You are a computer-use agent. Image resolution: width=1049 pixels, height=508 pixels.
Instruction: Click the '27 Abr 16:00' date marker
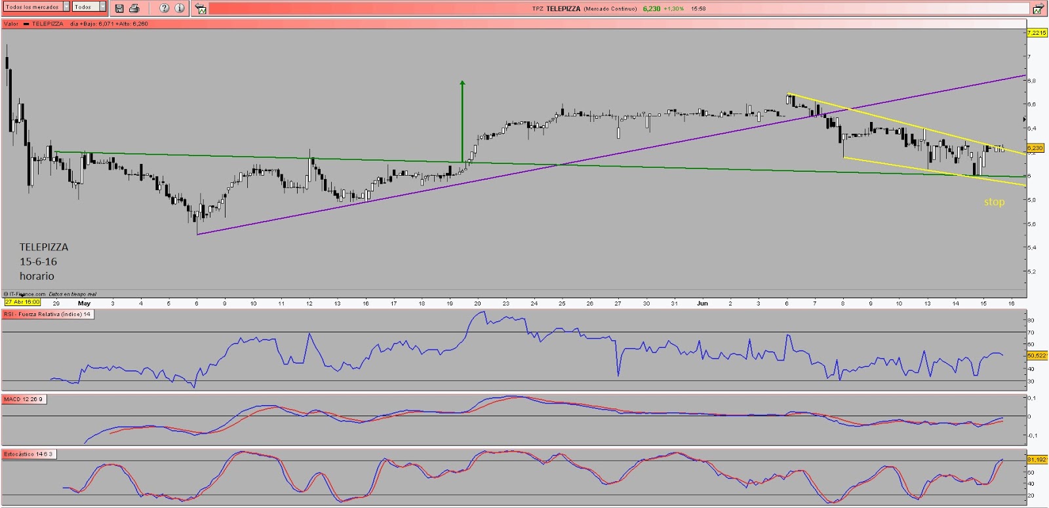click(x=23, y=302)
